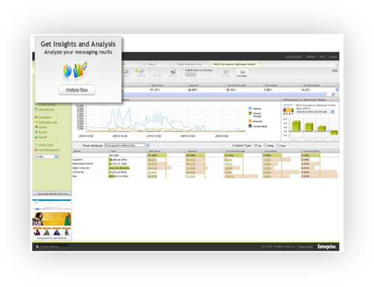The image size is (374, 287).
Task: Click the Team 1 tab page icon
Action: pos(145,64)
